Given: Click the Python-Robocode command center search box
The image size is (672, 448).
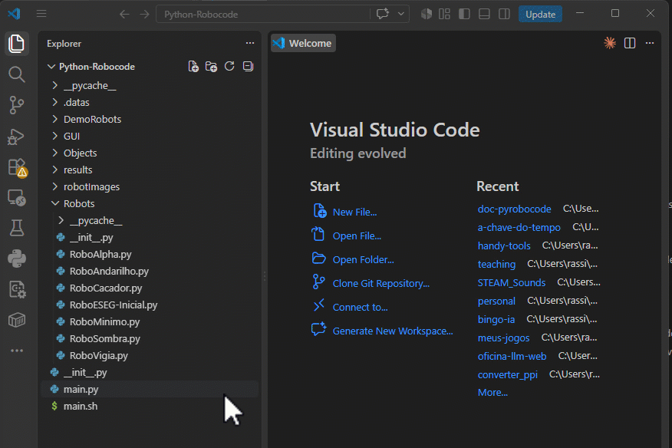Looking at the screenshot, I should [262, 14].
